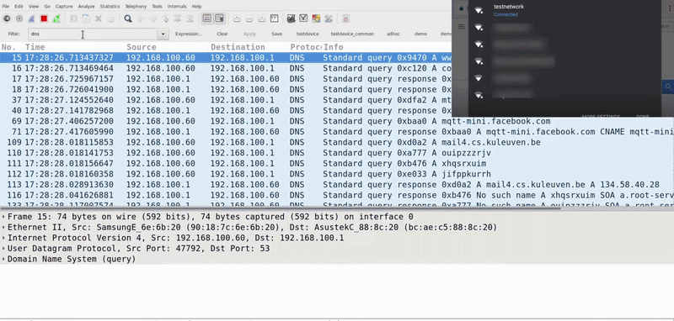Open the Analyze menu

(x=87, y=7)
